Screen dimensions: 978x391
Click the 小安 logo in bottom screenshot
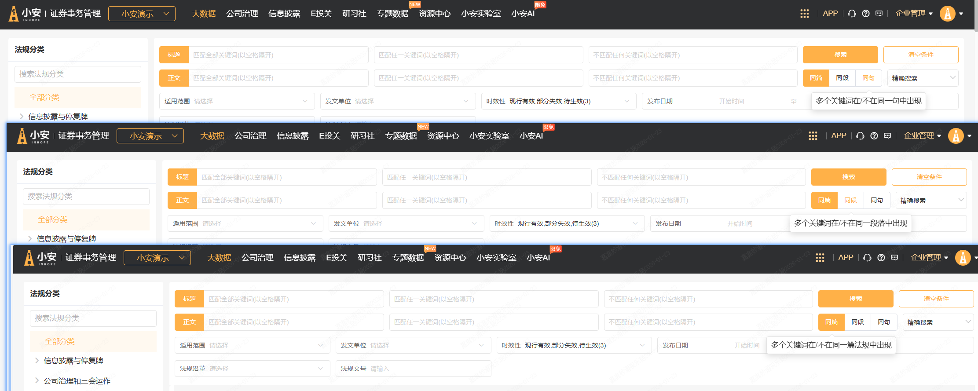click(40, 258)
